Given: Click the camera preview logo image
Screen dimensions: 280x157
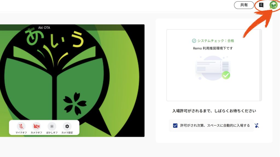Looking at the screenshot, I should 72,80.
